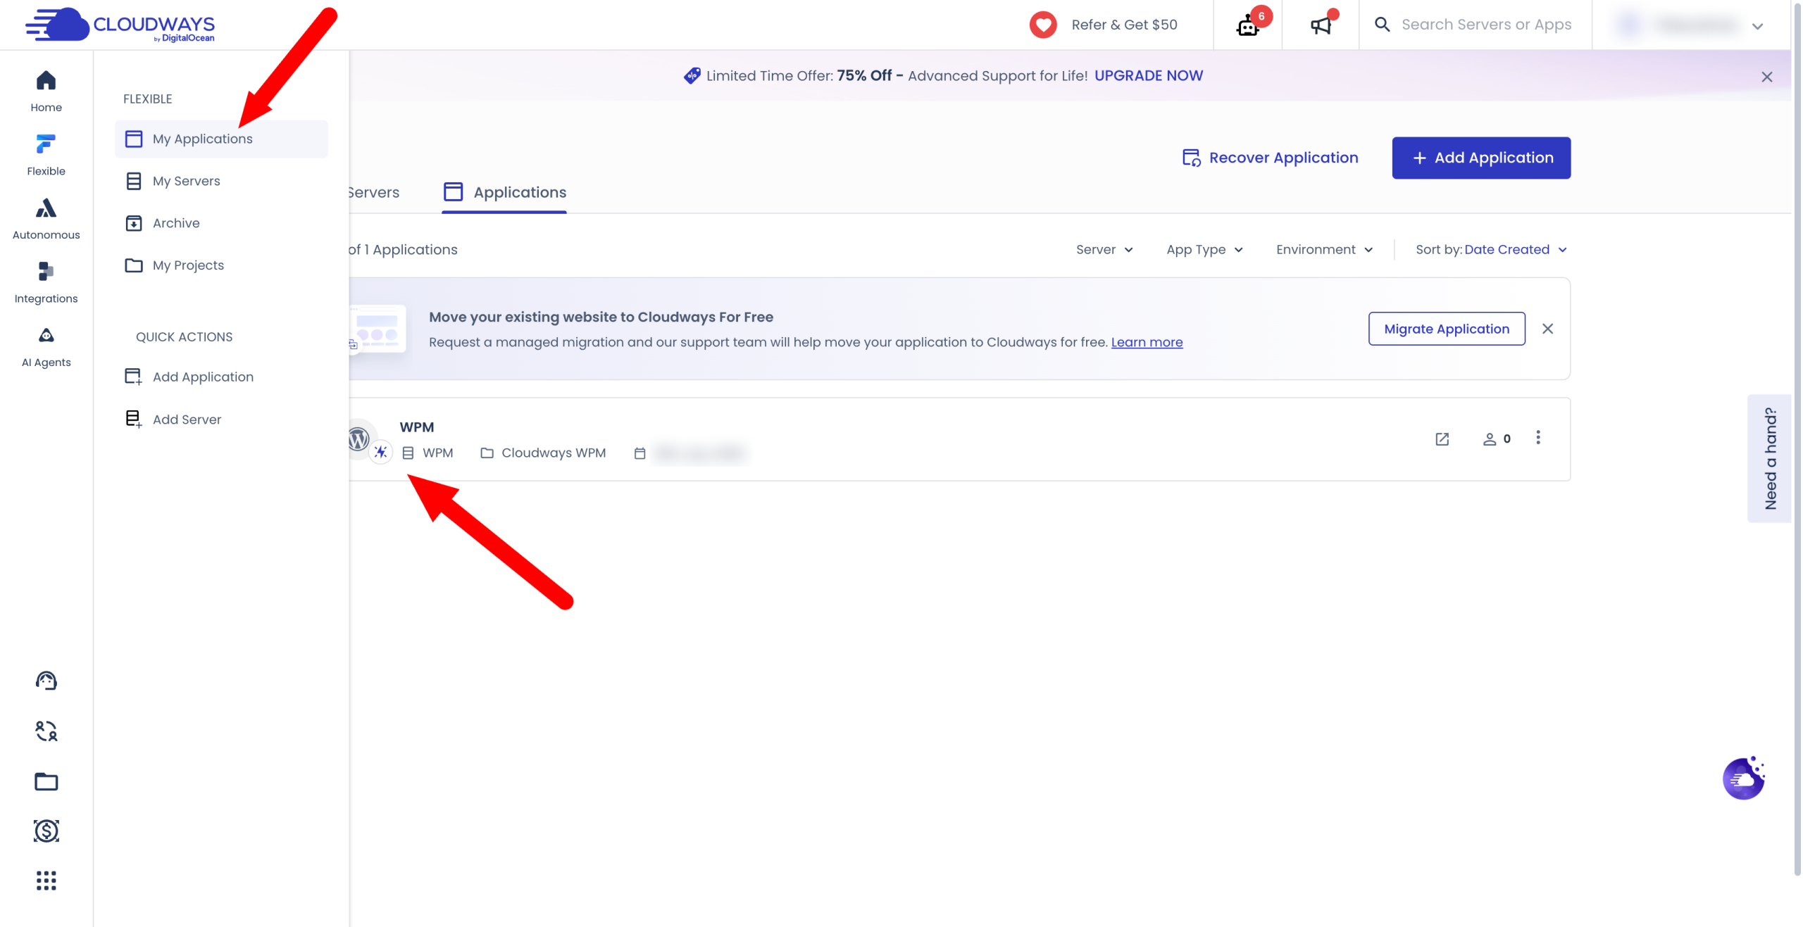Image resolution: width=1803 pixels, height=927 pixels.
Task: Open the announcements megaphone icon
Action: (1321, 25)
